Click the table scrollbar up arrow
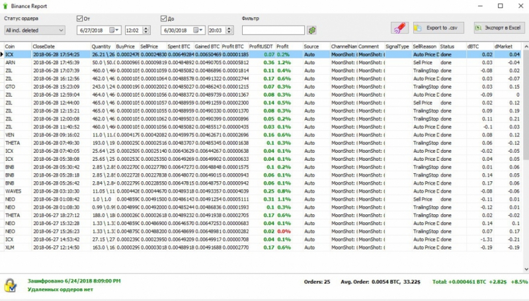The height and width of the screenshot is (301, 529). 526,46
